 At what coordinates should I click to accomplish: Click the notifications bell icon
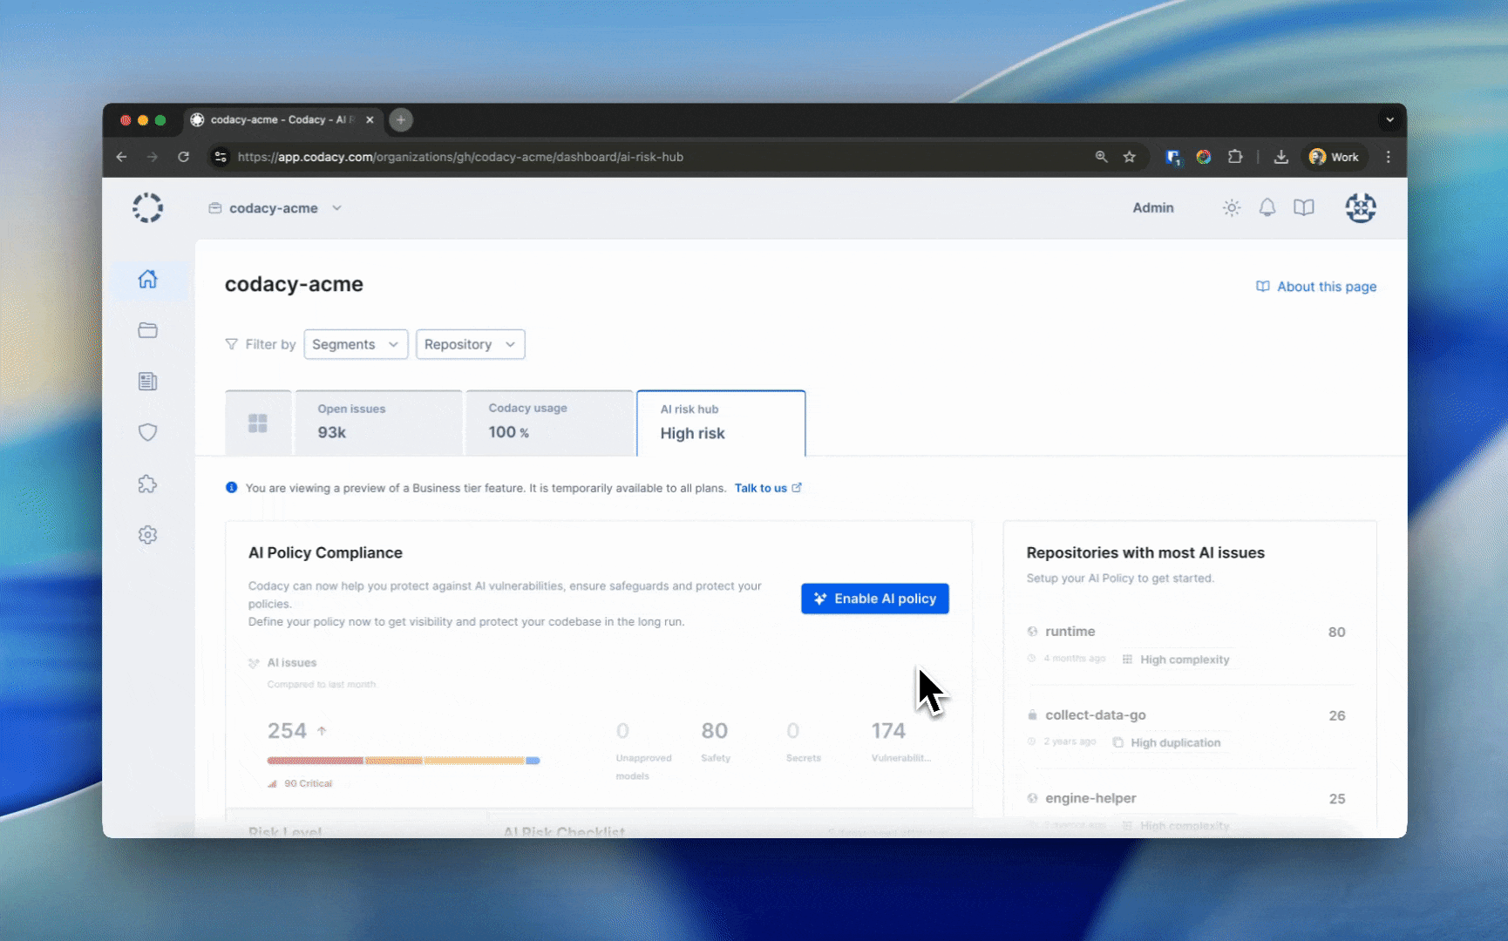click(1267, 207)
